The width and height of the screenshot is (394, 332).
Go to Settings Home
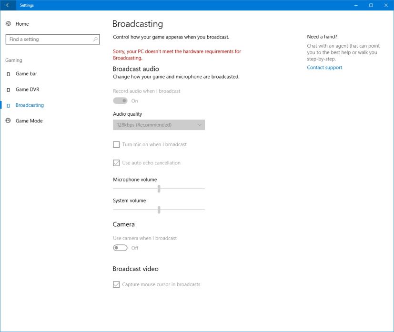(x=22, y=24)
